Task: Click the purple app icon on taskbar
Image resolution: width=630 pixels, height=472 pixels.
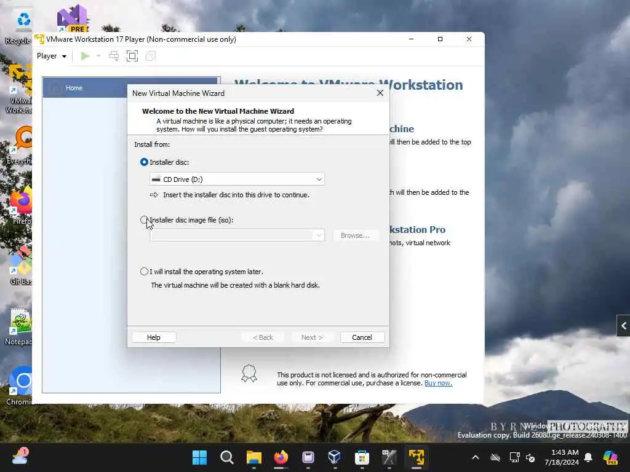Action: (308, 457)
